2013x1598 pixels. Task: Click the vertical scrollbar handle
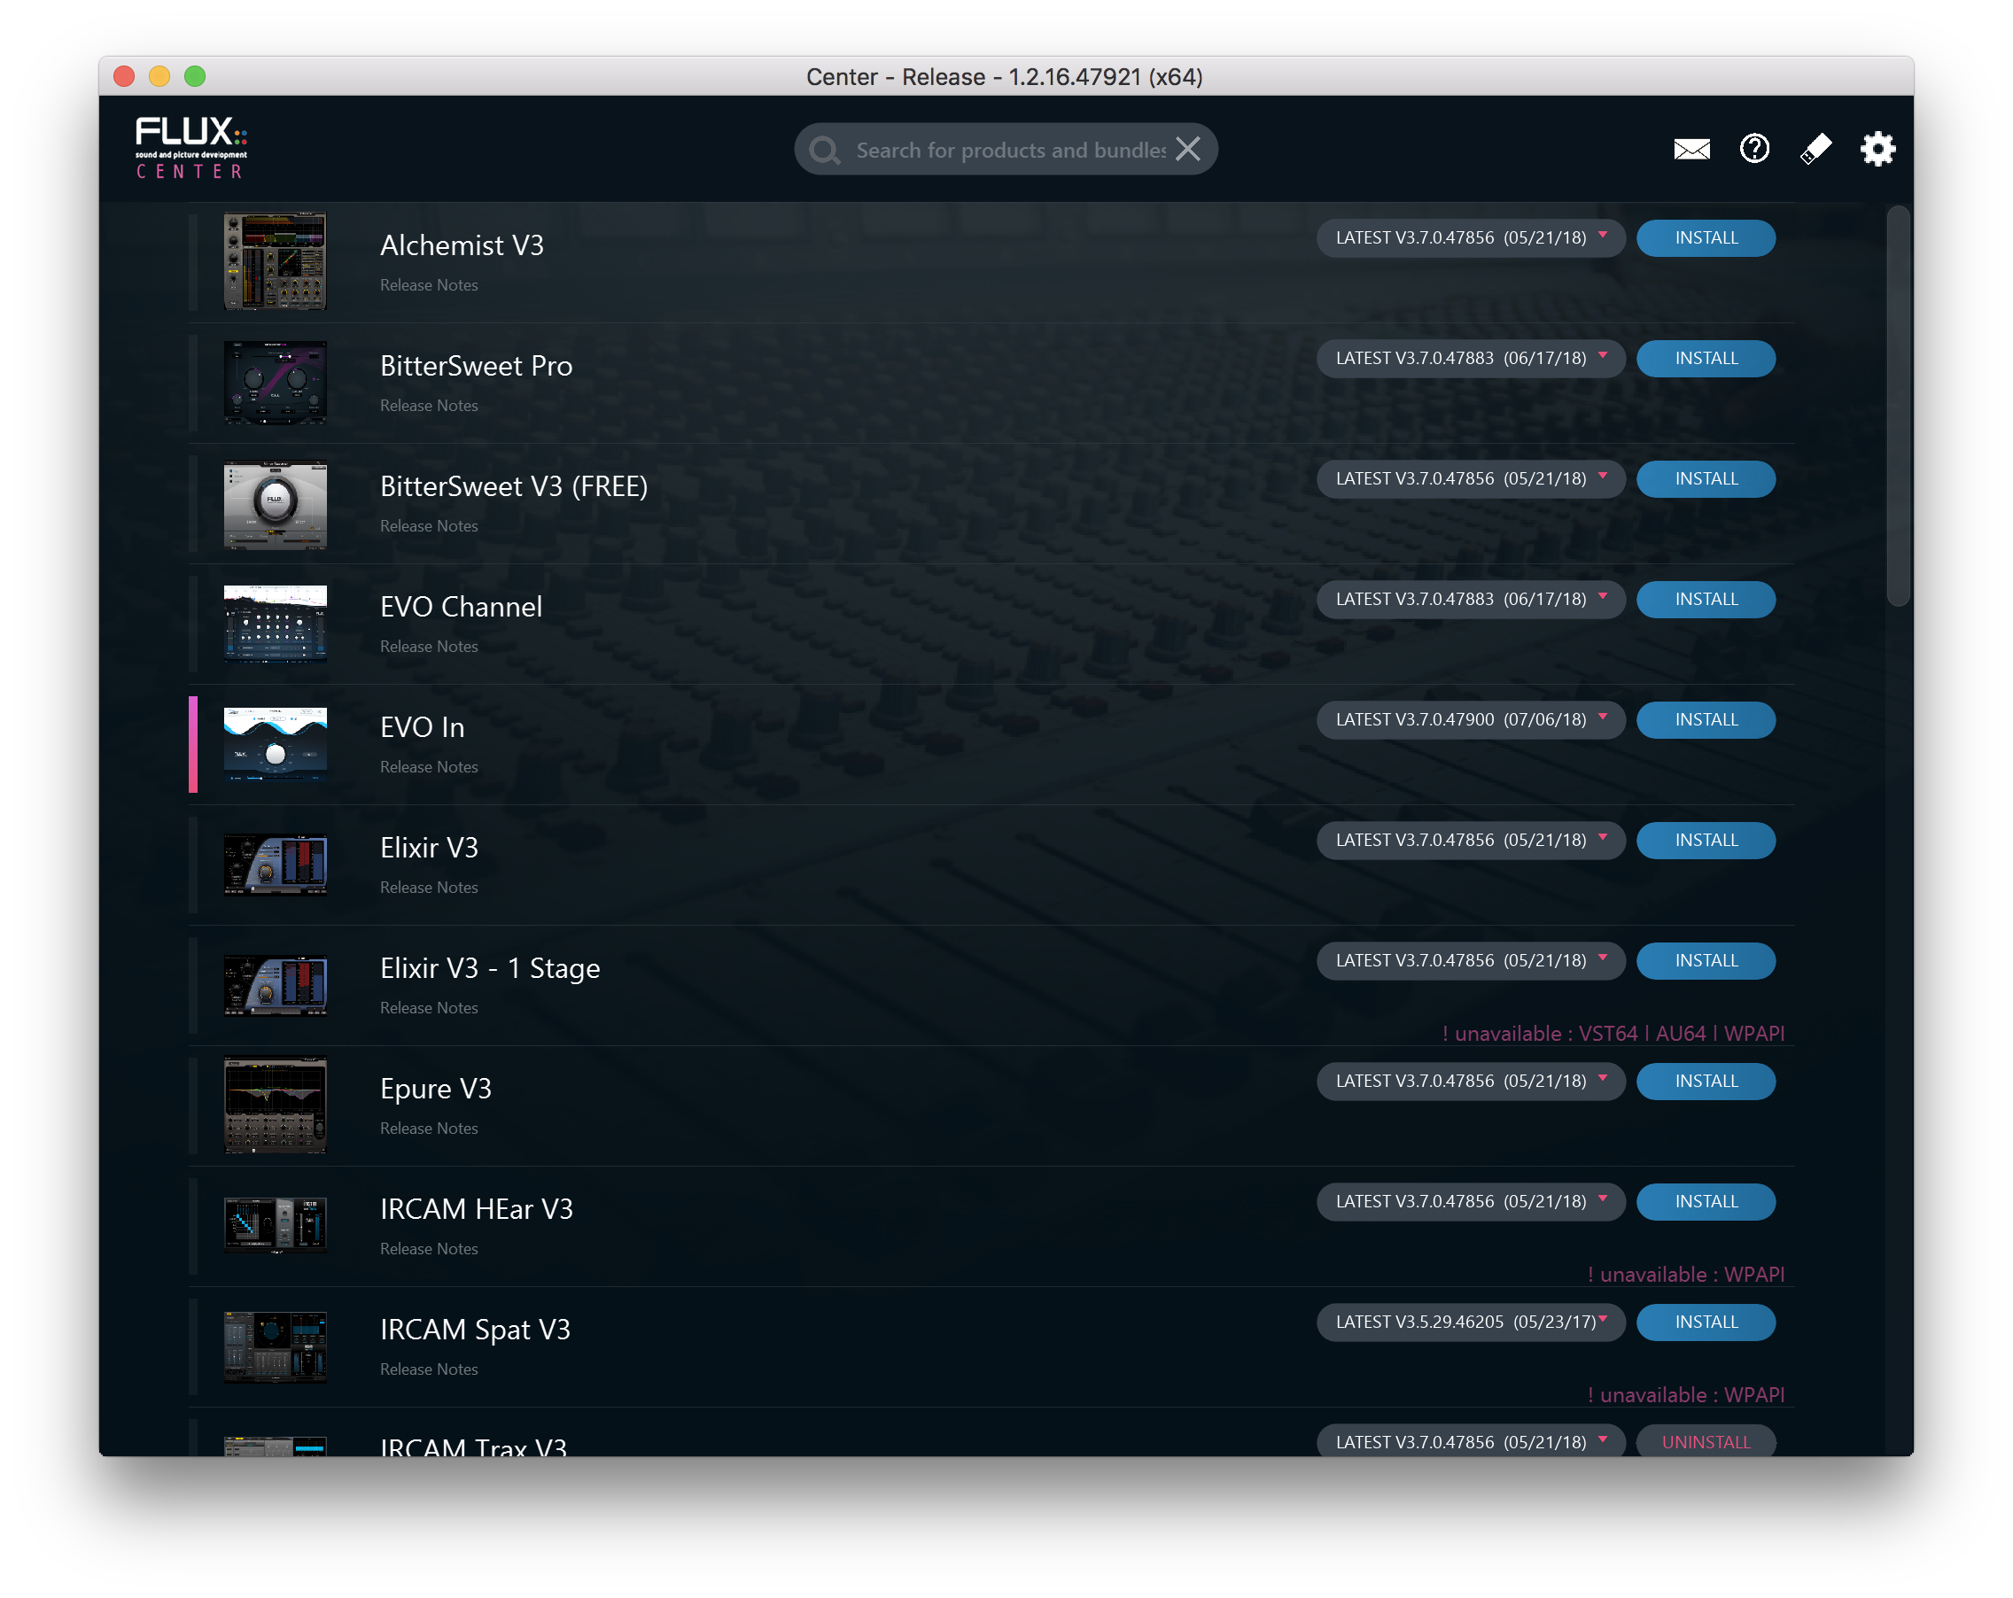tap(1897, 406)
